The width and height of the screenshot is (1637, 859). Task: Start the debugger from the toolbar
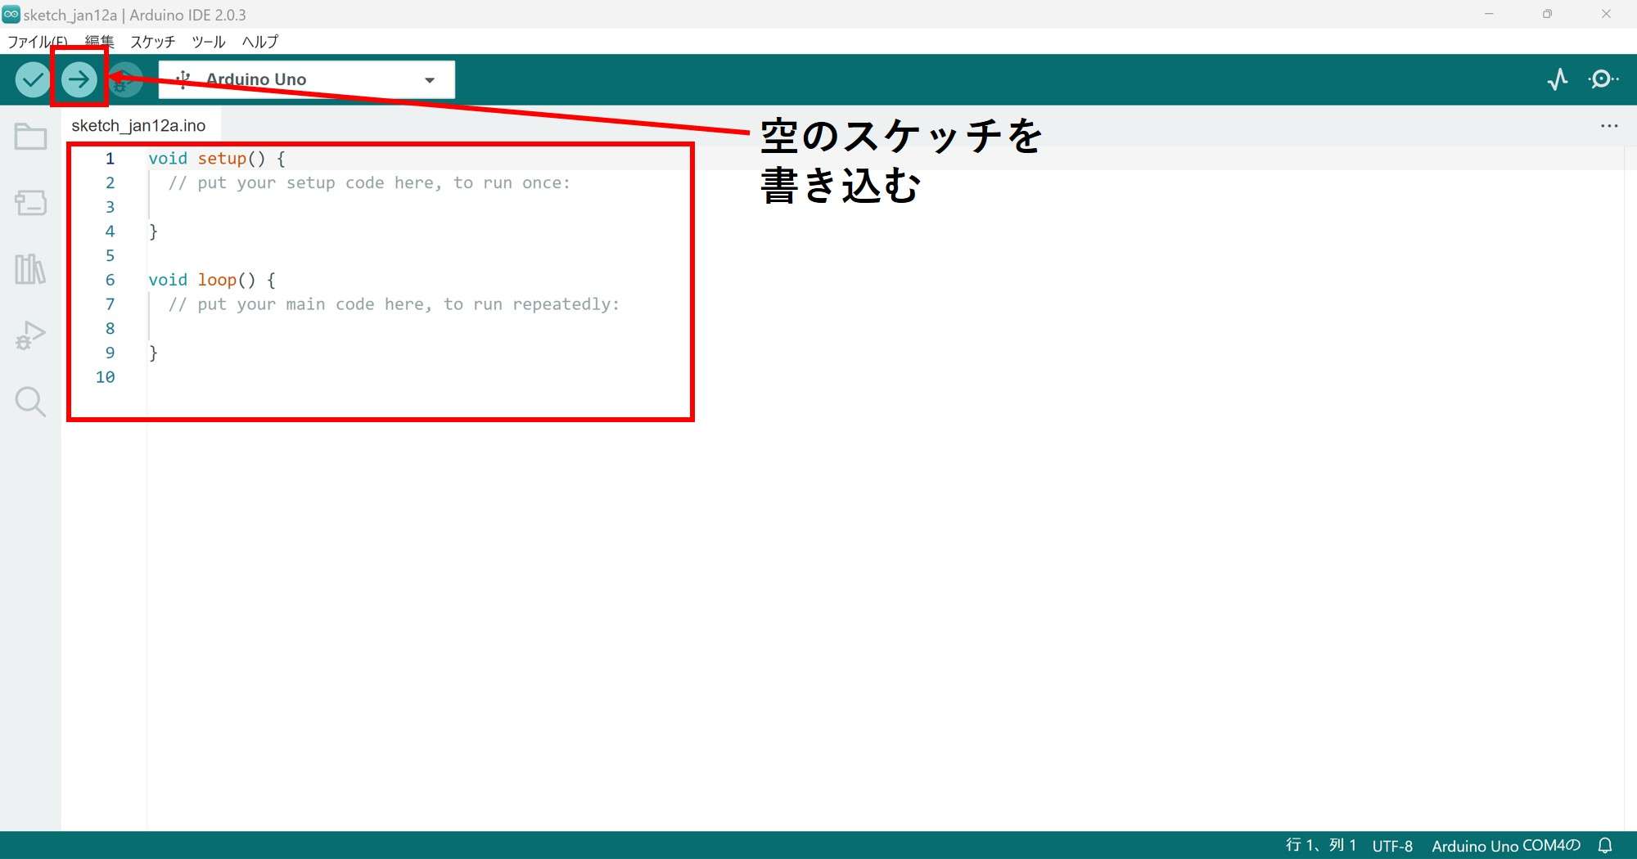click(125, 79)
